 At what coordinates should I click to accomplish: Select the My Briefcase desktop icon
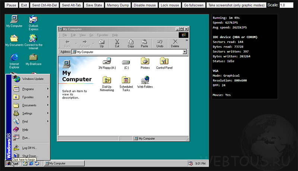coord(34,60)
